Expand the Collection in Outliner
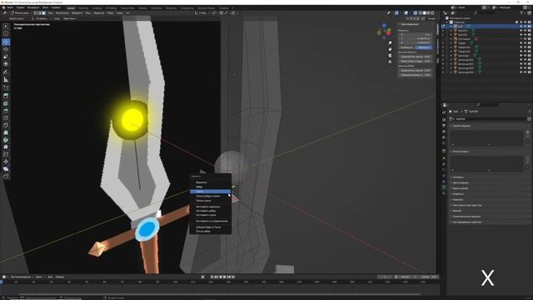The width and height of the screenshot is (533, 300). click(447, 22)
